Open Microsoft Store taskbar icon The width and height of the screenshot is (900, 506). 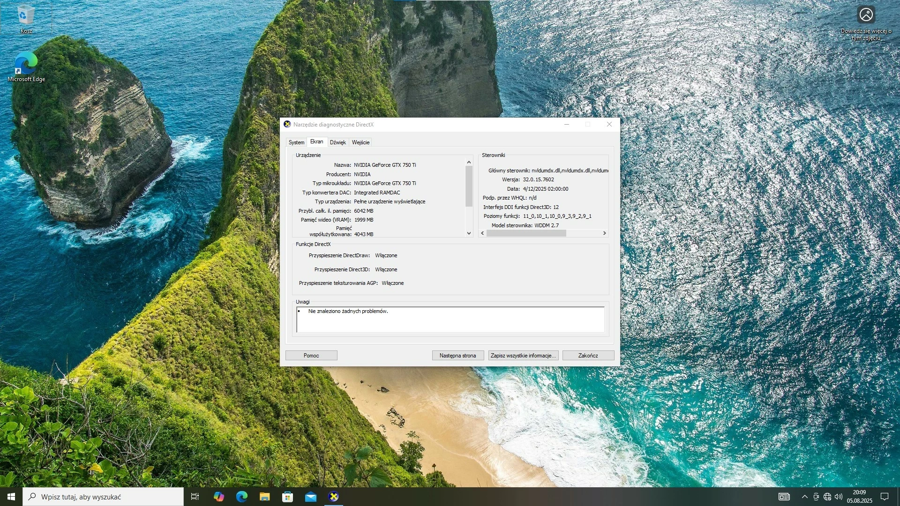point(287,497)
